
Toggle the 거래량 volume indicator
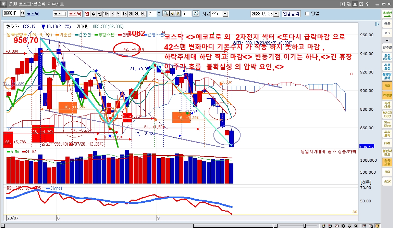(x=387, y=95)
